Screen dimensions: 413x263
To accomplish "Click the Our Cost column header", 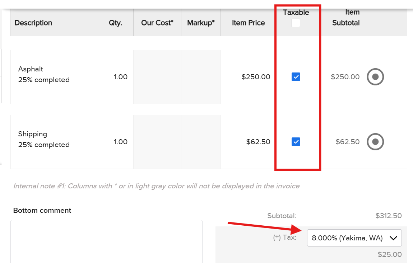I will coord(157,23).
